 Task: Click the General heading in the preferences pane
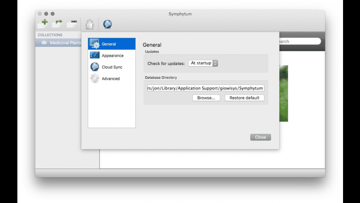tap(152, 45)
